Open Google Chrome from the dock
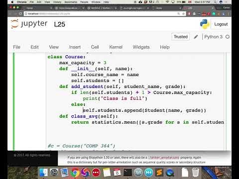Screen dimensions: 239x179 (75, 173)
